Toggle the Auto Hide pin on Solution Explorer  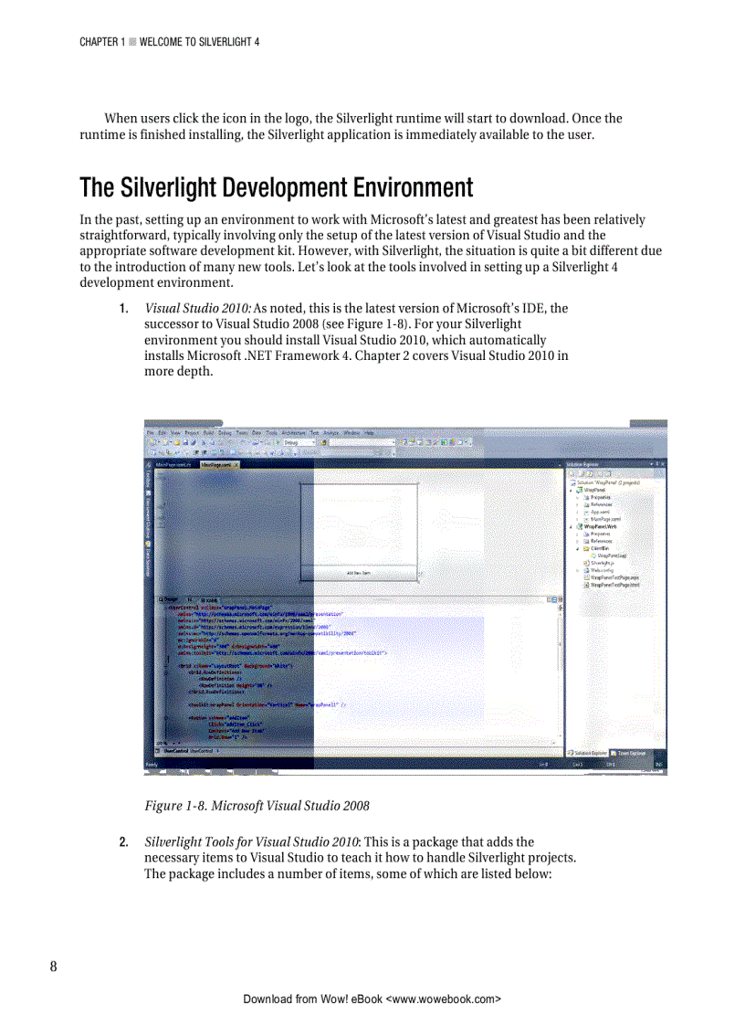[x=656, y=464]
